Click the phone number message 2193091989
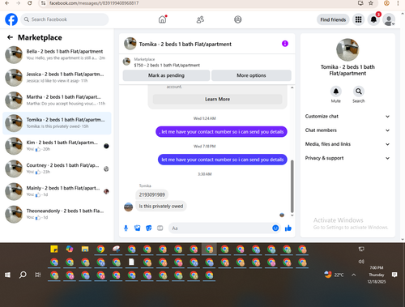 pyautogui.click(x=152, y=194)
